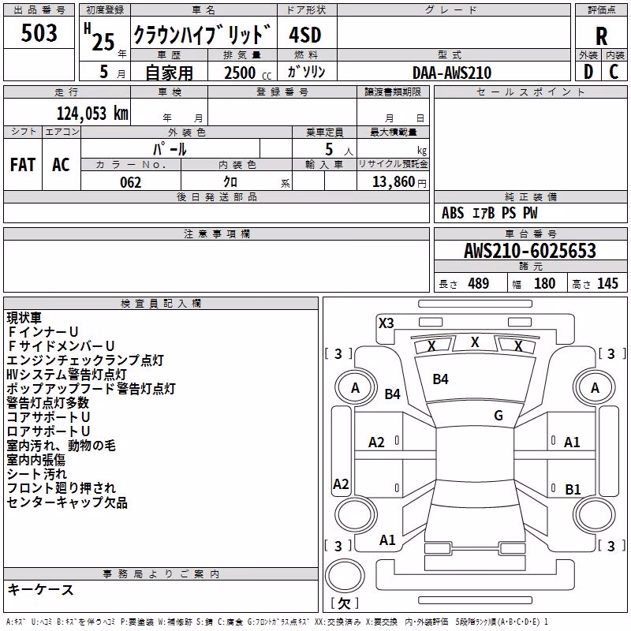Click the B4 mark on the hood

tap(440, 379)
